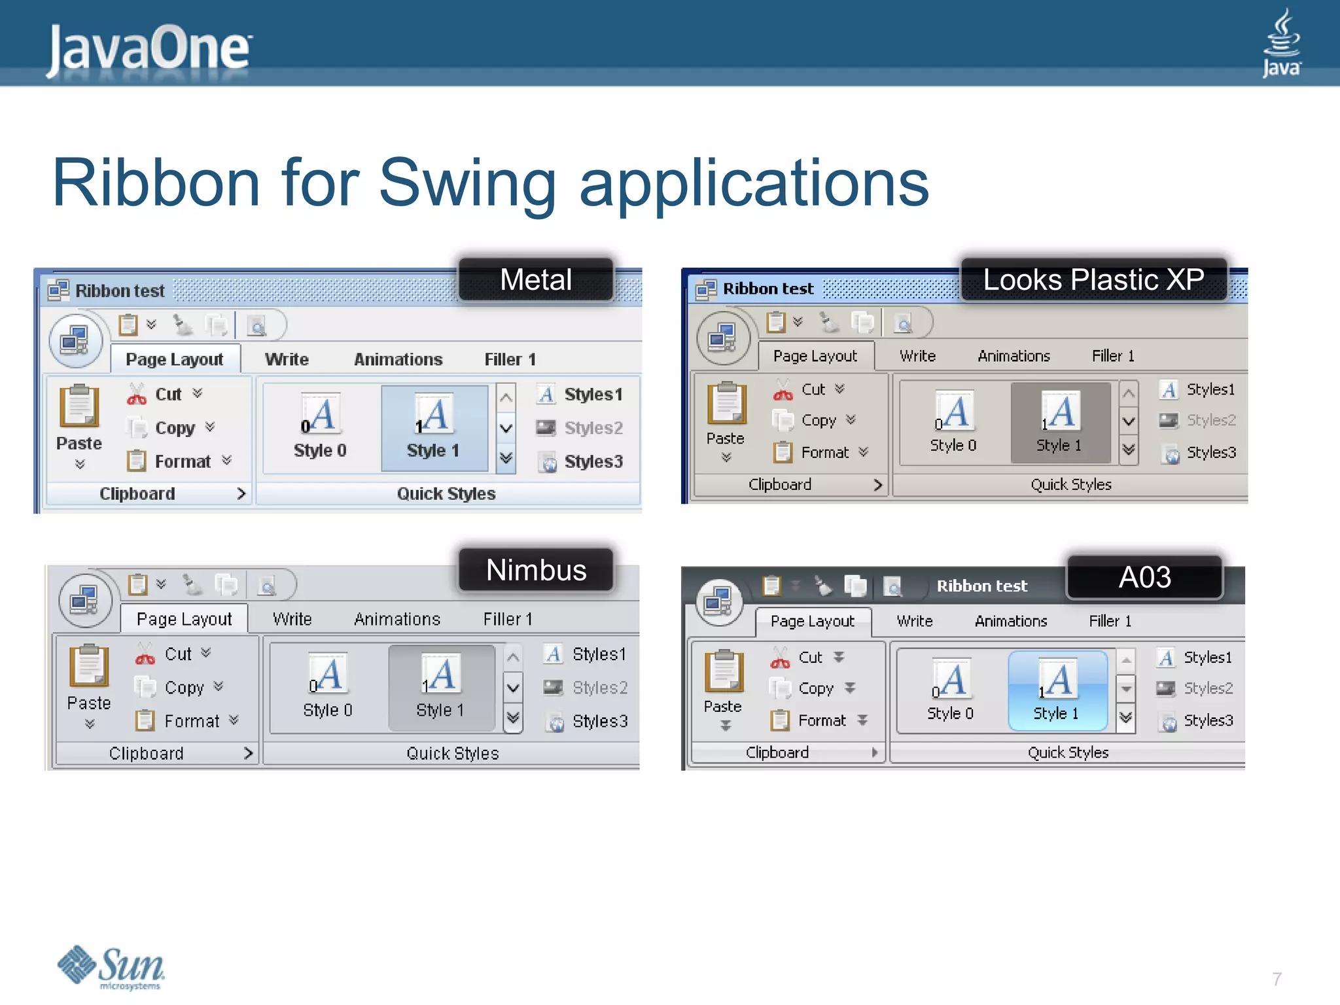The height and width of the screenshot is (1005, 1340).
Task: Click Format icon in A03 clipboard band
Action: pos(779,720)
